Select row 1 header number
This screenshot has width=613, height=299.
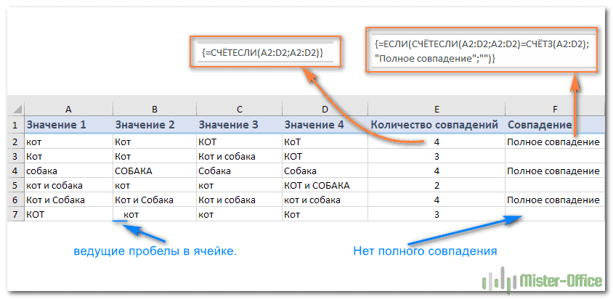click(x=15, y=125)
